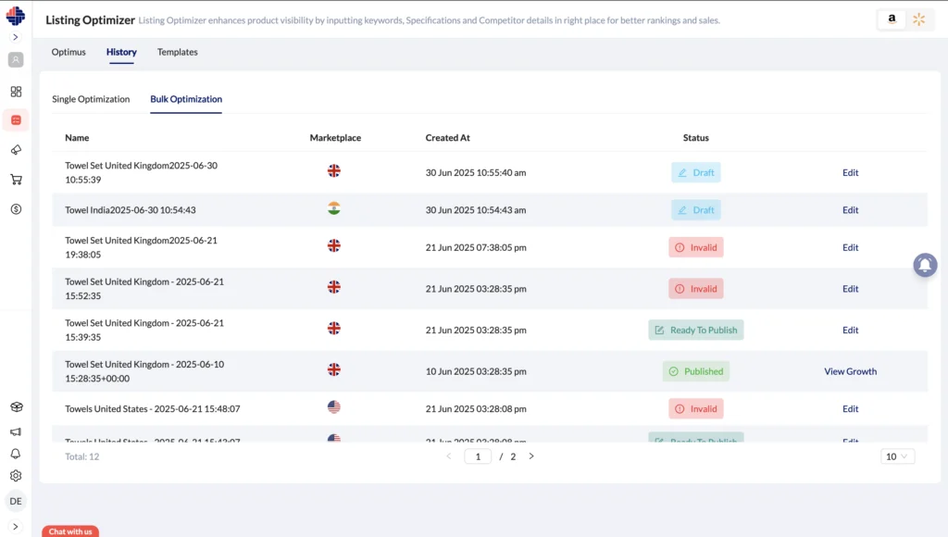Screen dimensions: 948x537
Task: Click the 'Total: 12' label
Action: pyautogui.click(x=82, y=456)
